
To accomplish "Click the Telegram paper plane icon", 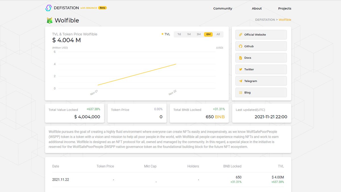I will point(240,81).
